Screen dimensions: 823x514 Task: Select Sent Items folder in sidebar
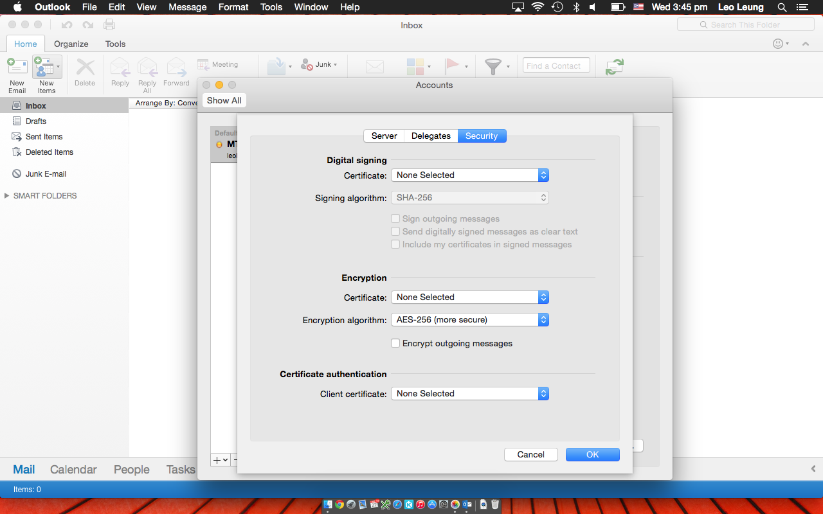coord(64,136)
